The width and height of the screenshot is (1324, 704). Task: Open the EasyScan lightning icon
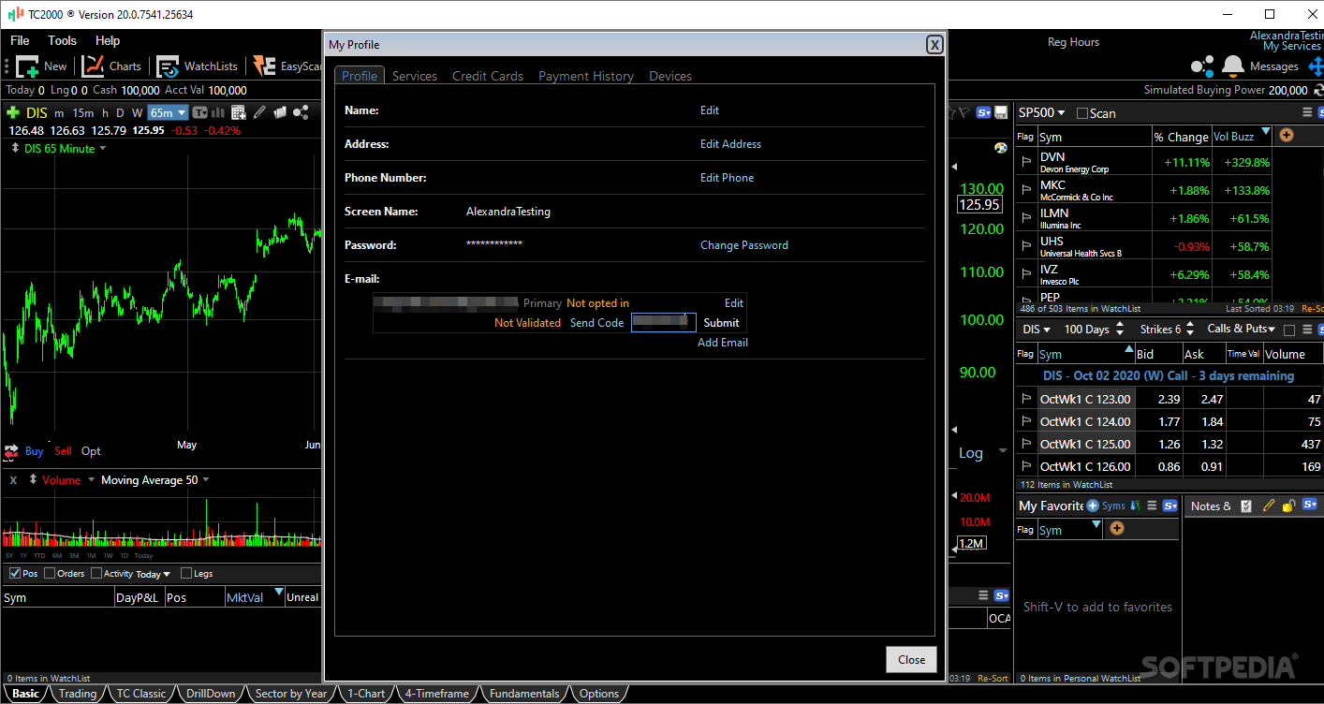click(x=265, y=66)
